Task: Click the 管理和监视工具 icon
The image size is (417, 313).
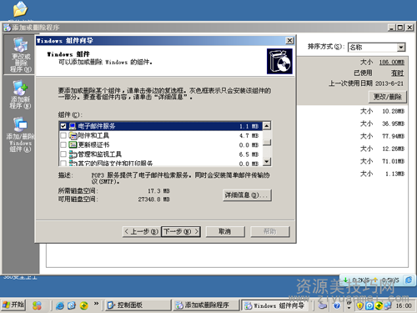Action: point(73,154)
